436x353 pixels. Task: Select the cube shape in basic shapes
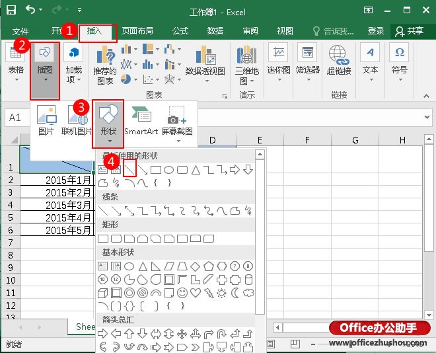coord(102,293)
